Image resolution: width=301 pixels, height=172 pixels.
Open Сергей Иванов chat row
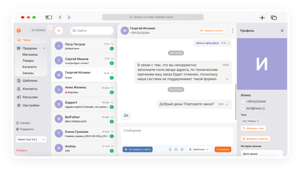tap(84, 60)
